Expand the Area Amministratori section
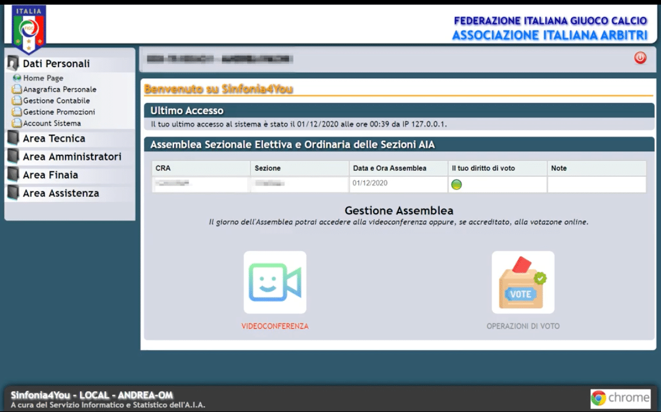Screen dimensions: 661x412 (71, 157)
